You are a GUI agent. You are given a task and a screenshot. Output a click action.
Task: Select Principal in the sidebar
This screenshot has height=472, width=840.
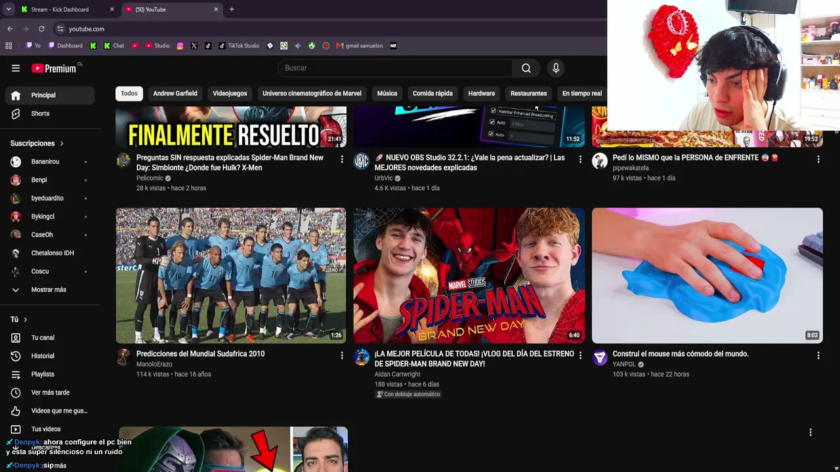[50, 95]
